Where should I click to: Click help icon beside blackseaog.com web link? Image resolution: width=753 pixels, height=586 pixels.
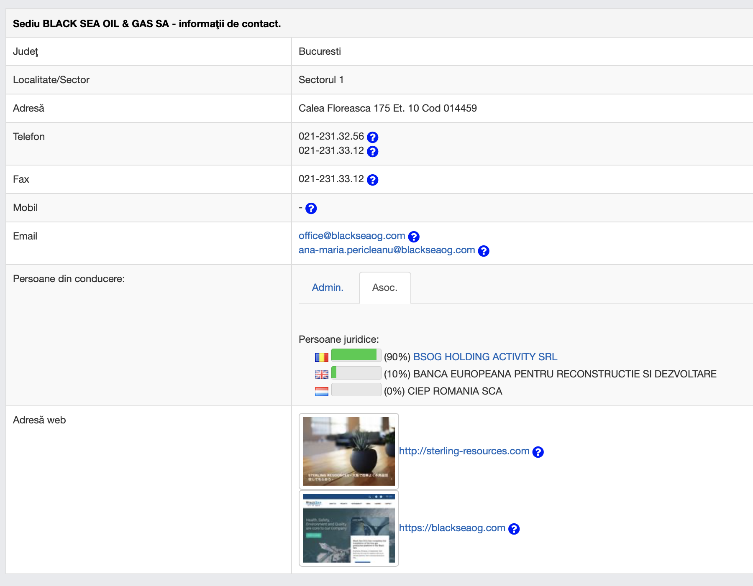[514, 529]
